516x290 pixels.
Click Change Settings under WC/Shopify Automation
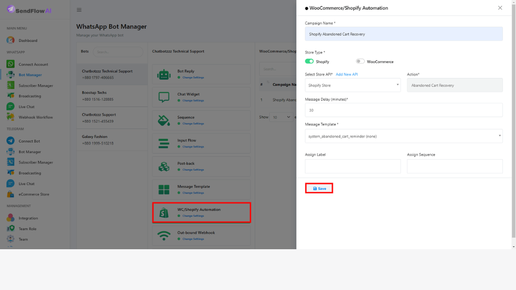(193, 216)
